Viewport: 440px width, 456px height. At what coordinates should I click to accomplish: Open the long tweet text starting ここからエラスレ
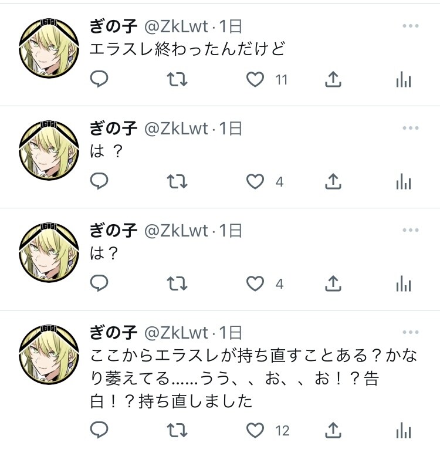pos(253,379)
